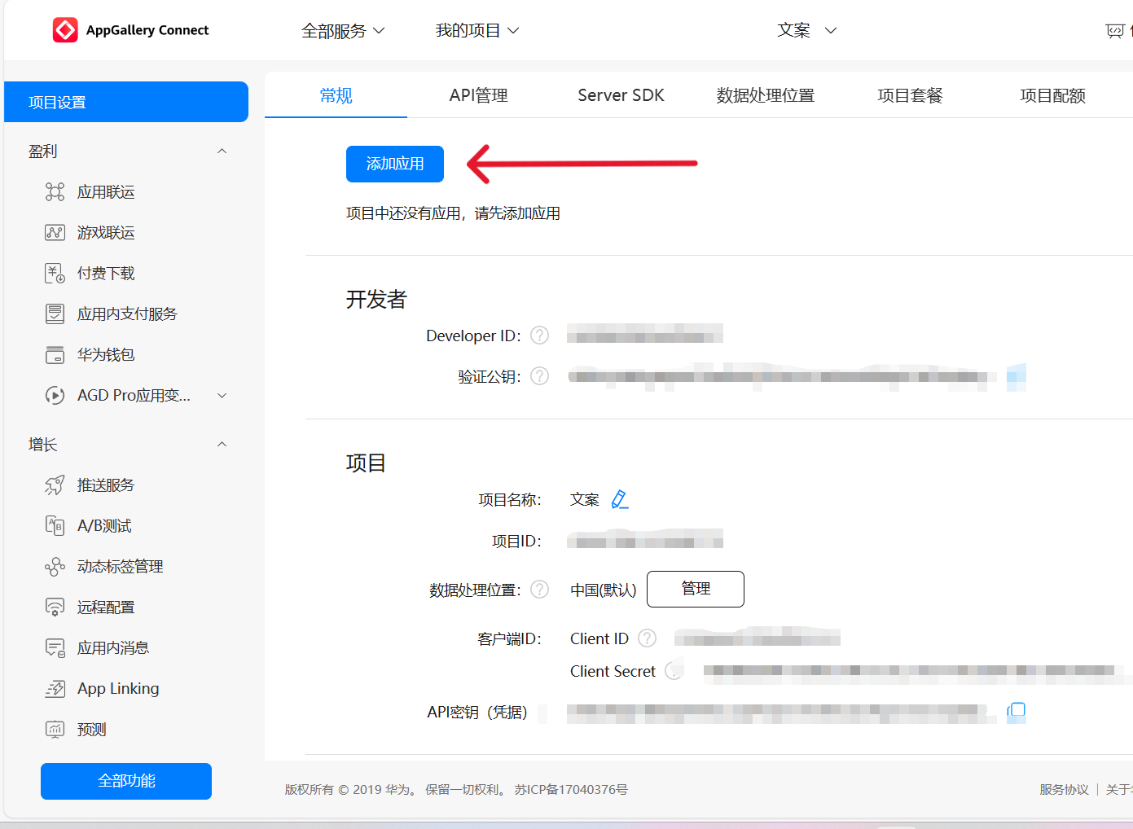Click the blurred Client Secret value

click(916, 671)
